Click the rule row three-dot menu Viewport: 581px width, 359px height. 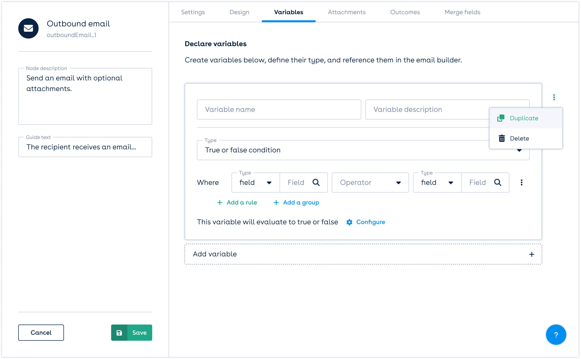click(x=521, y=183)
